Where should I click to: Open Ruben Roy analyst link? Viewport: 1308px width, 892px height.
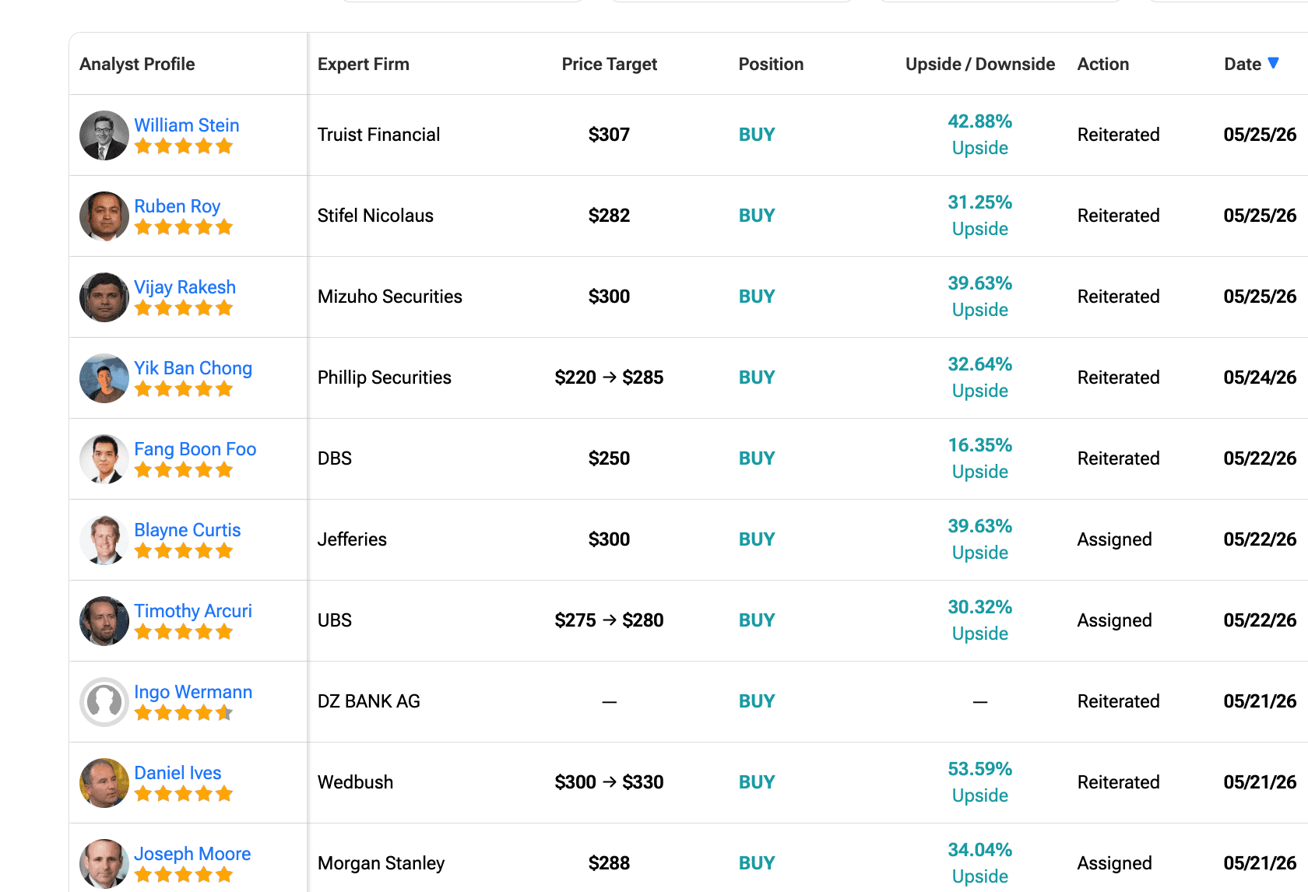point(178,206)
